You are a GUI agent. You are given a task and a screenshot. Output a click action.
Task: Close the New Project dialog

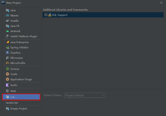click(161, 3)
